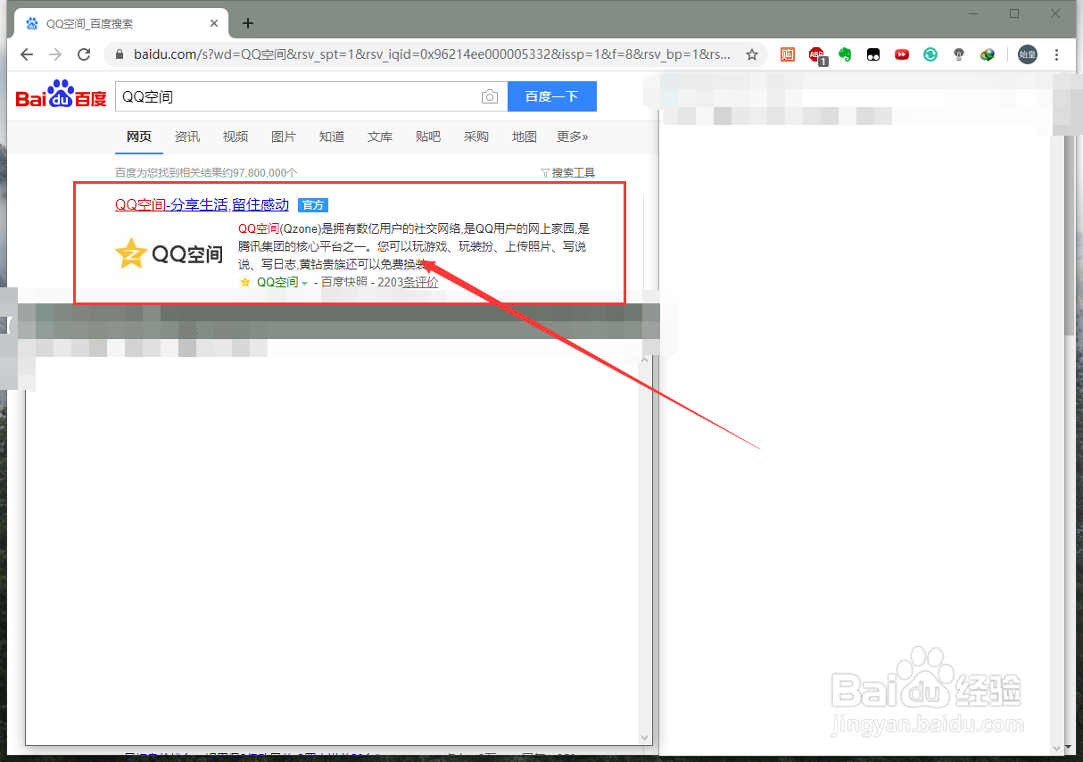Click the camera image-search icon
1083x762 pixels.
(489, 96)
